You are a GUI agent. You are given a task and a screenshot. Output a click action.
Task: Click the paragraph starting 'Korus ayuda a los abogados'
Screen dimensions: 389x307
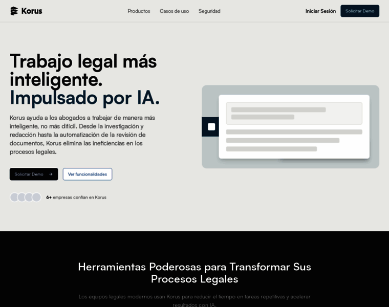click(x=82, y=135)
